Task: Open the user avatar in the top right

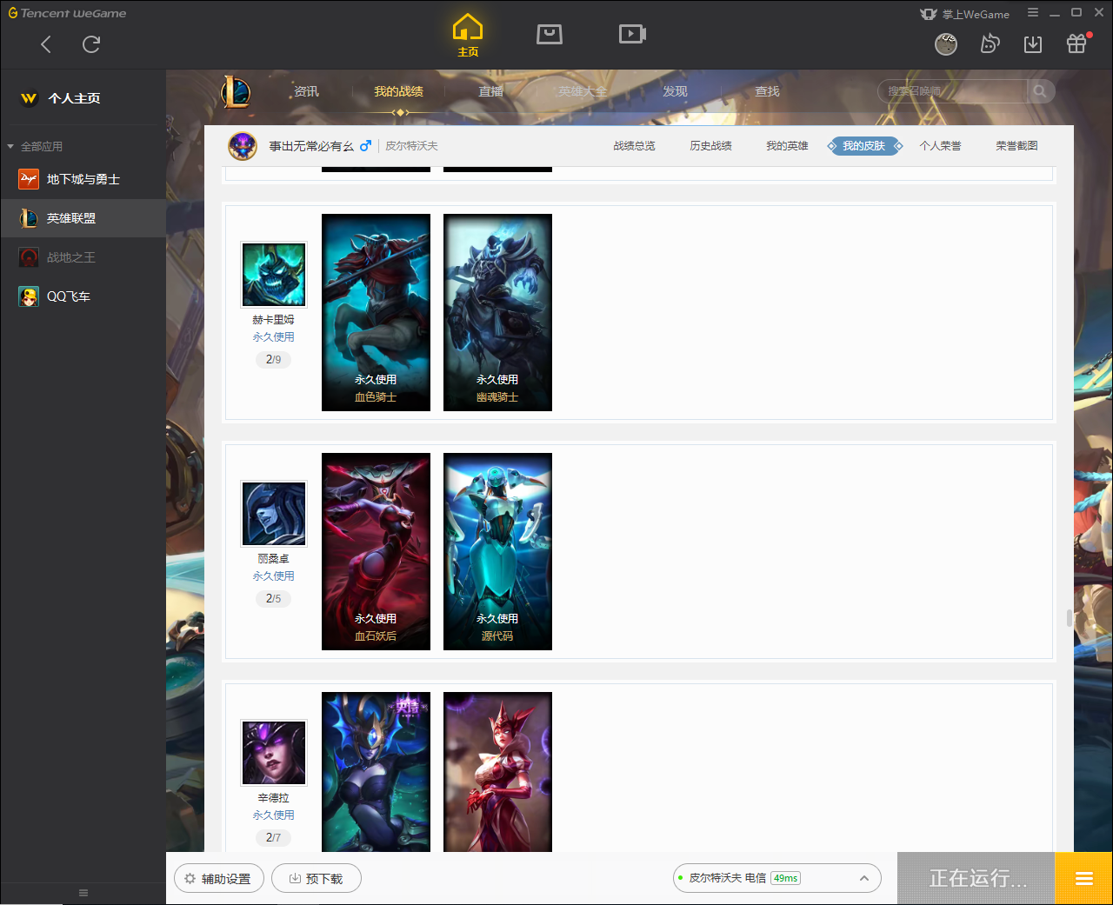Action: [946, 44]
